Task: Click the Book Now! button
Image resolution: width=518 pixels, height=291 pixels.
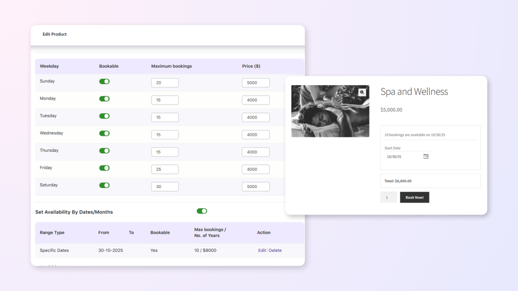Action: tap(414, 197)
